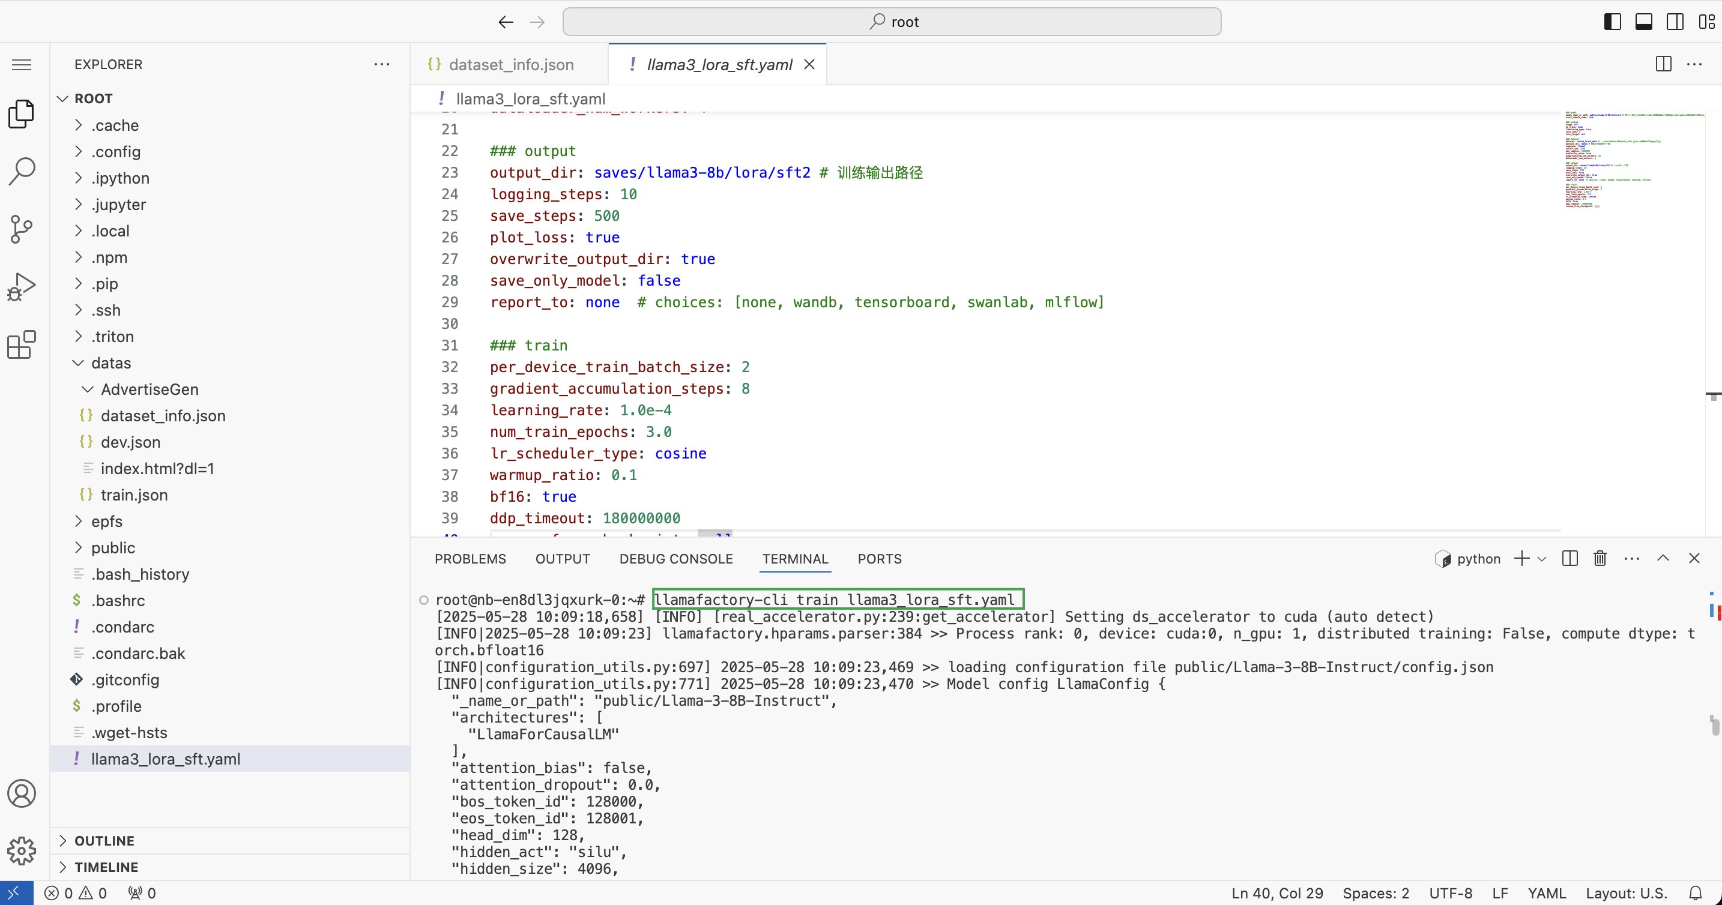Switch to the OUTPUT panel tab
This screenshot has height=905, width=1722.
coord(562,559)
